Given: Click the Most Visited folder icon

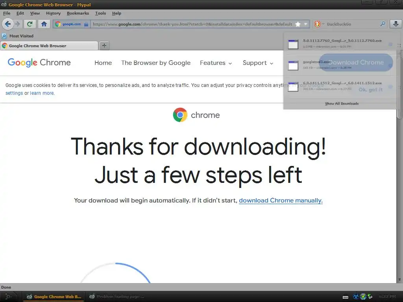Looking at the screenshot, I should tap(4, 36).
